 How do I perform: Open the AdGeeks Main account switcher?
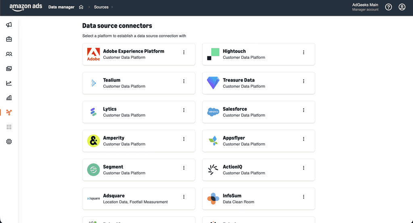pyautogui.click(x=365, y=7)
